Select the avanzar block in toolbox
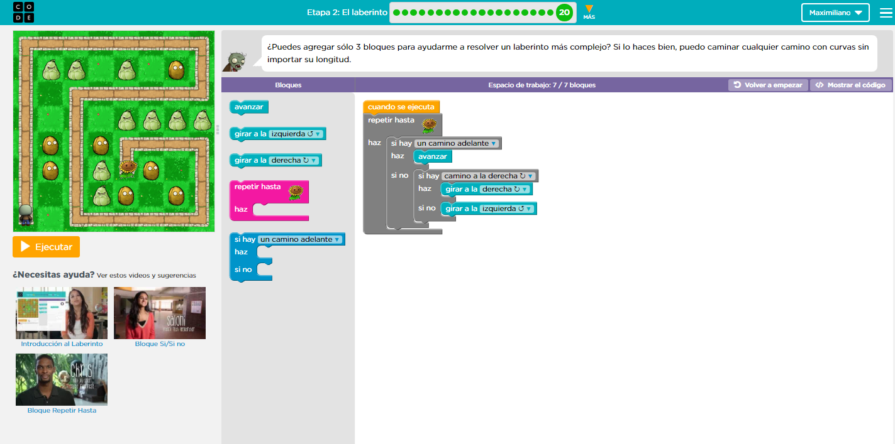The image size is (895, 444). 249,107
